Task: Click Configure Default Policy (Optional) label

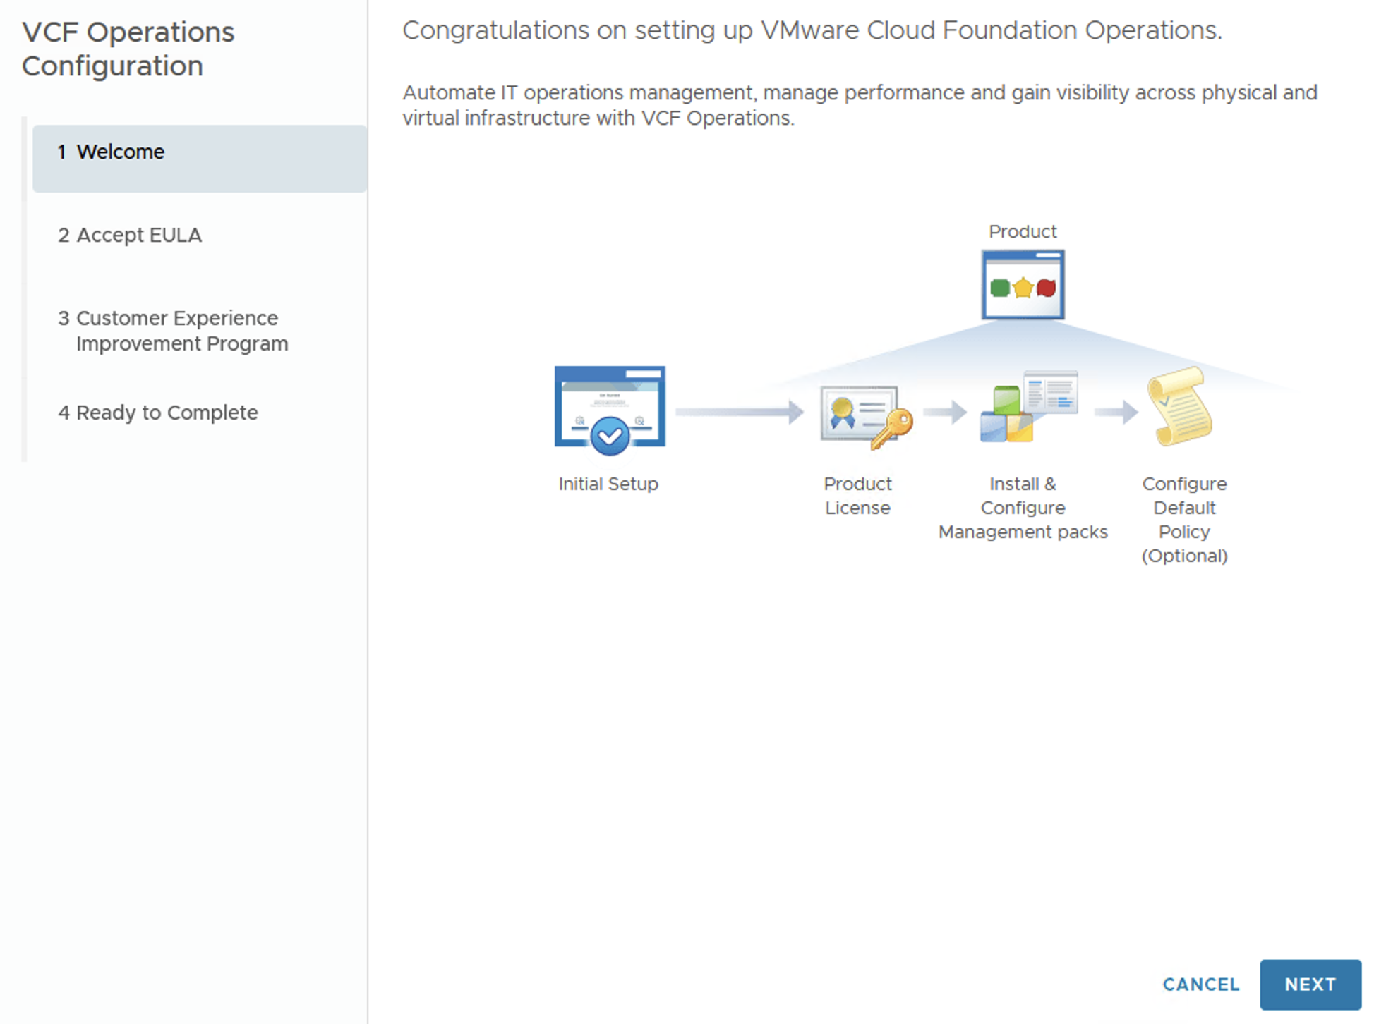Action: click(1184, 520)
